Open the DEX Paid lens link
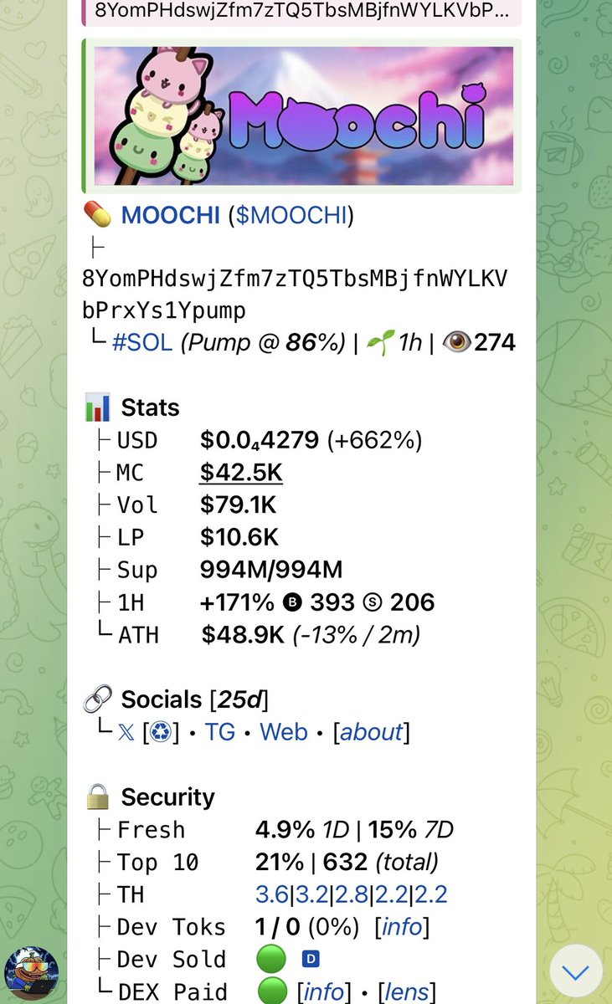This screenshot has width=612, height=1004. pos(406,992)
